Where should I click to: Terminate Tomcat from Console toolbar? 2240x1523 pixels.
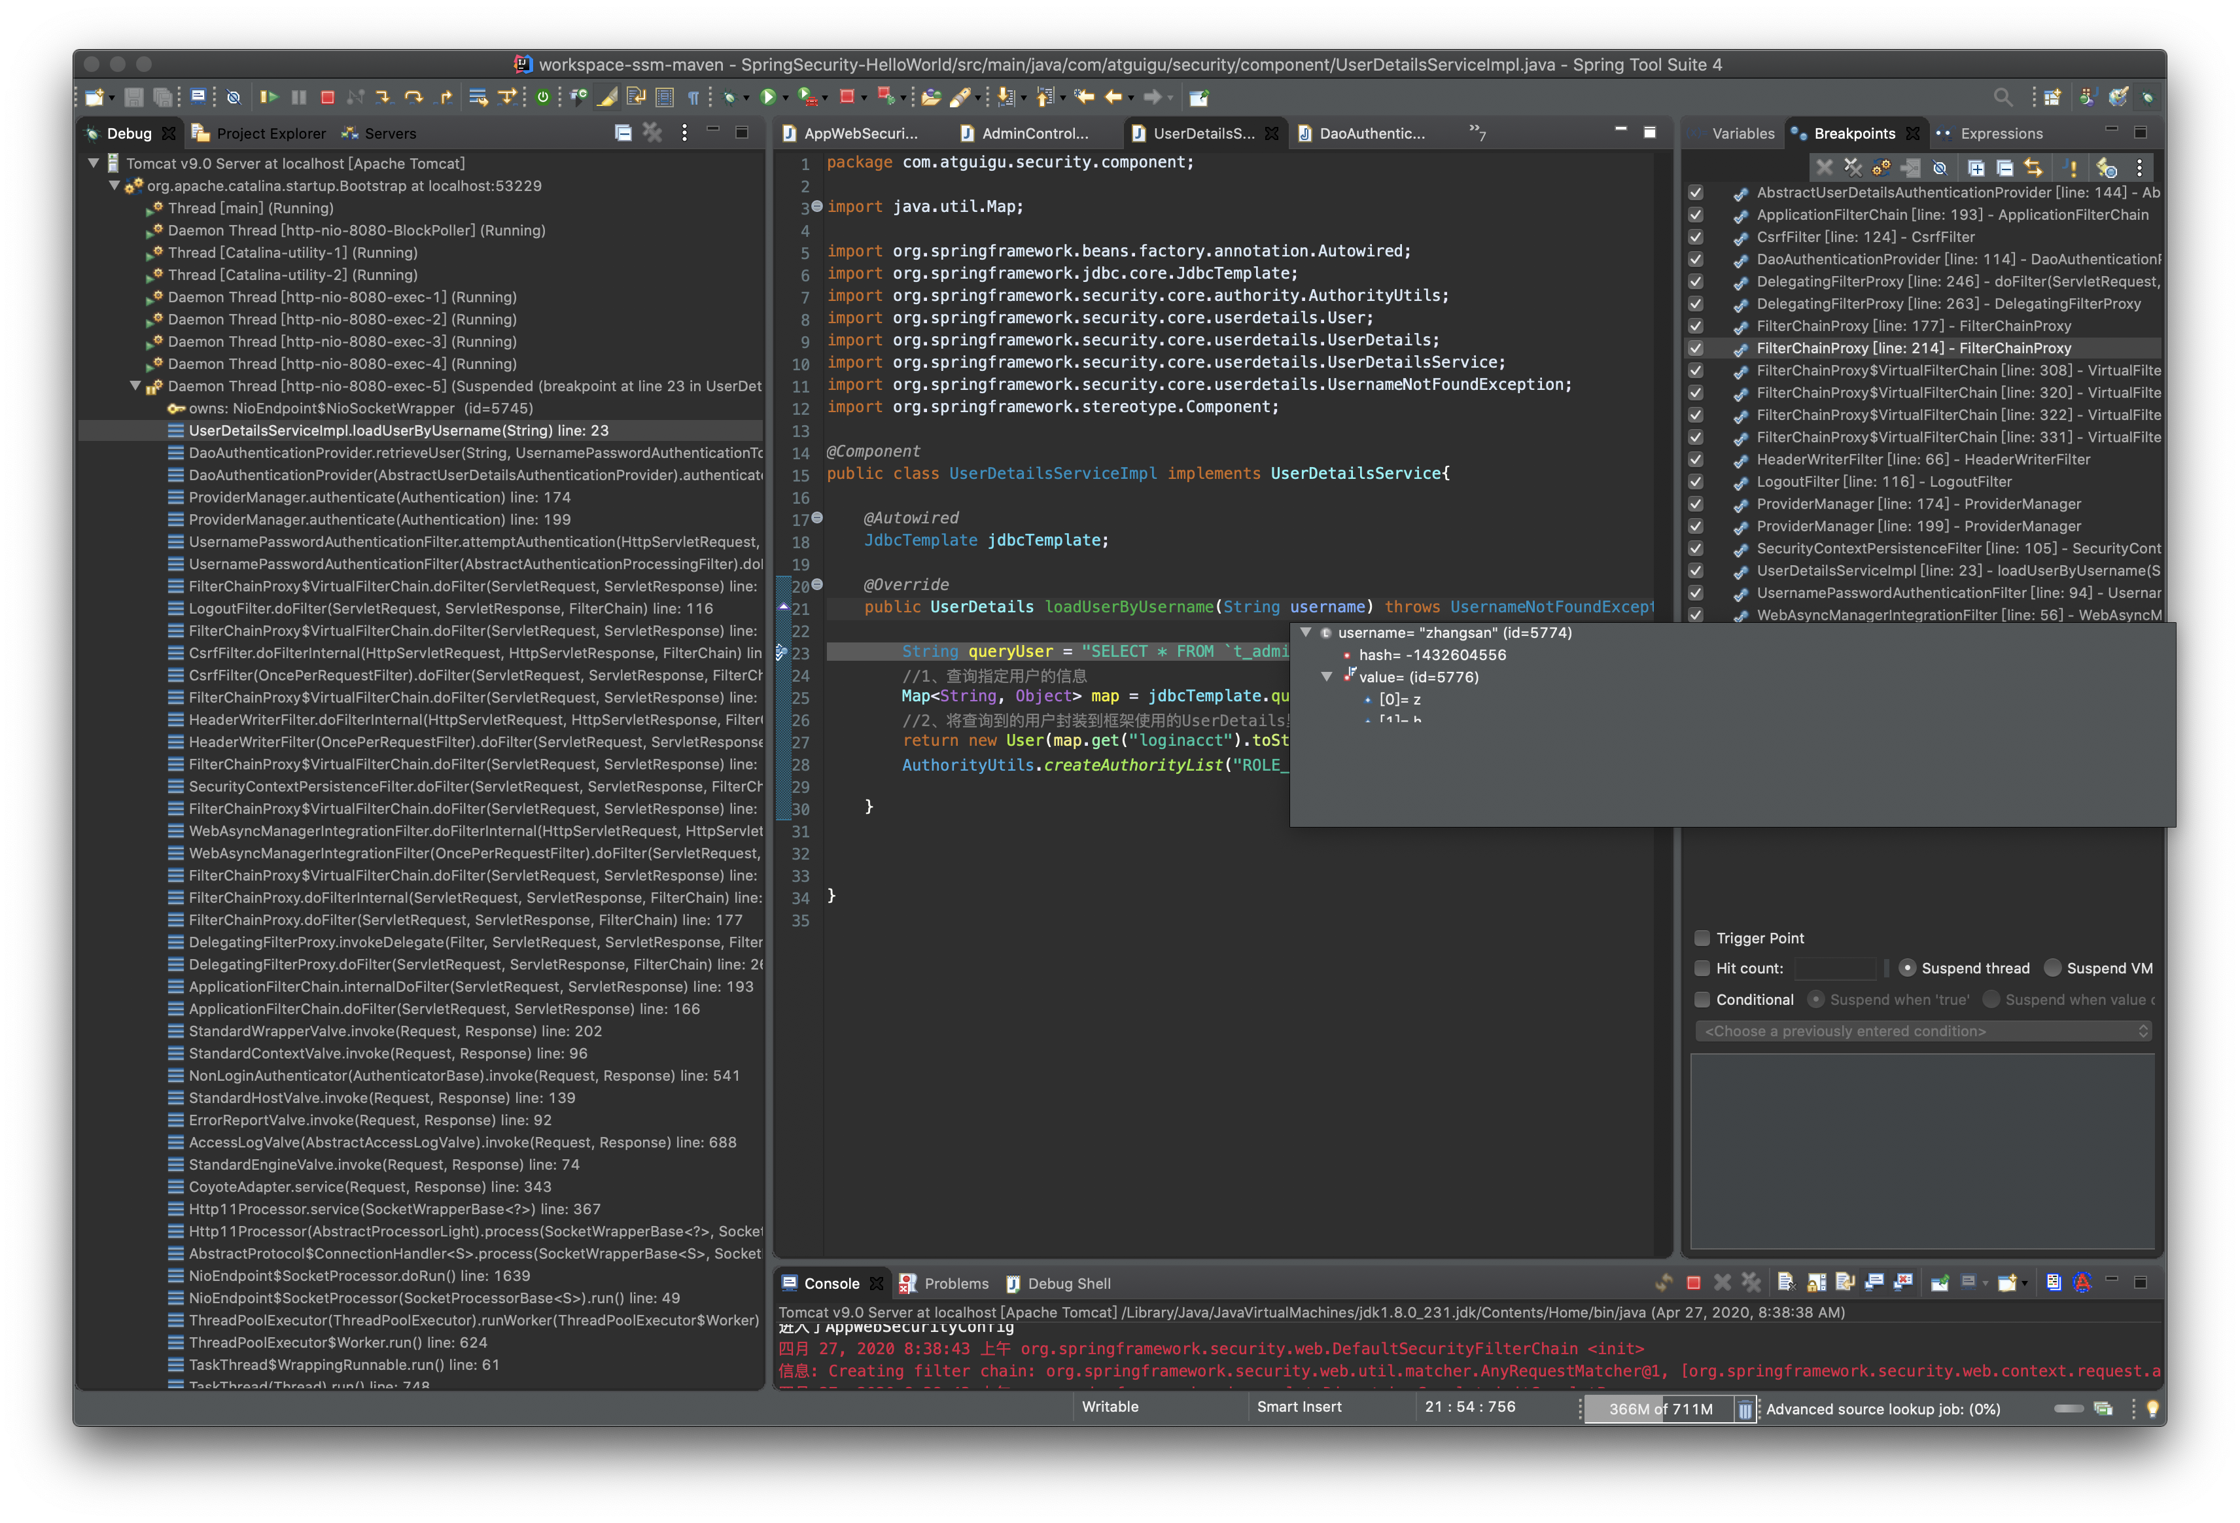pos(1694,1282)
